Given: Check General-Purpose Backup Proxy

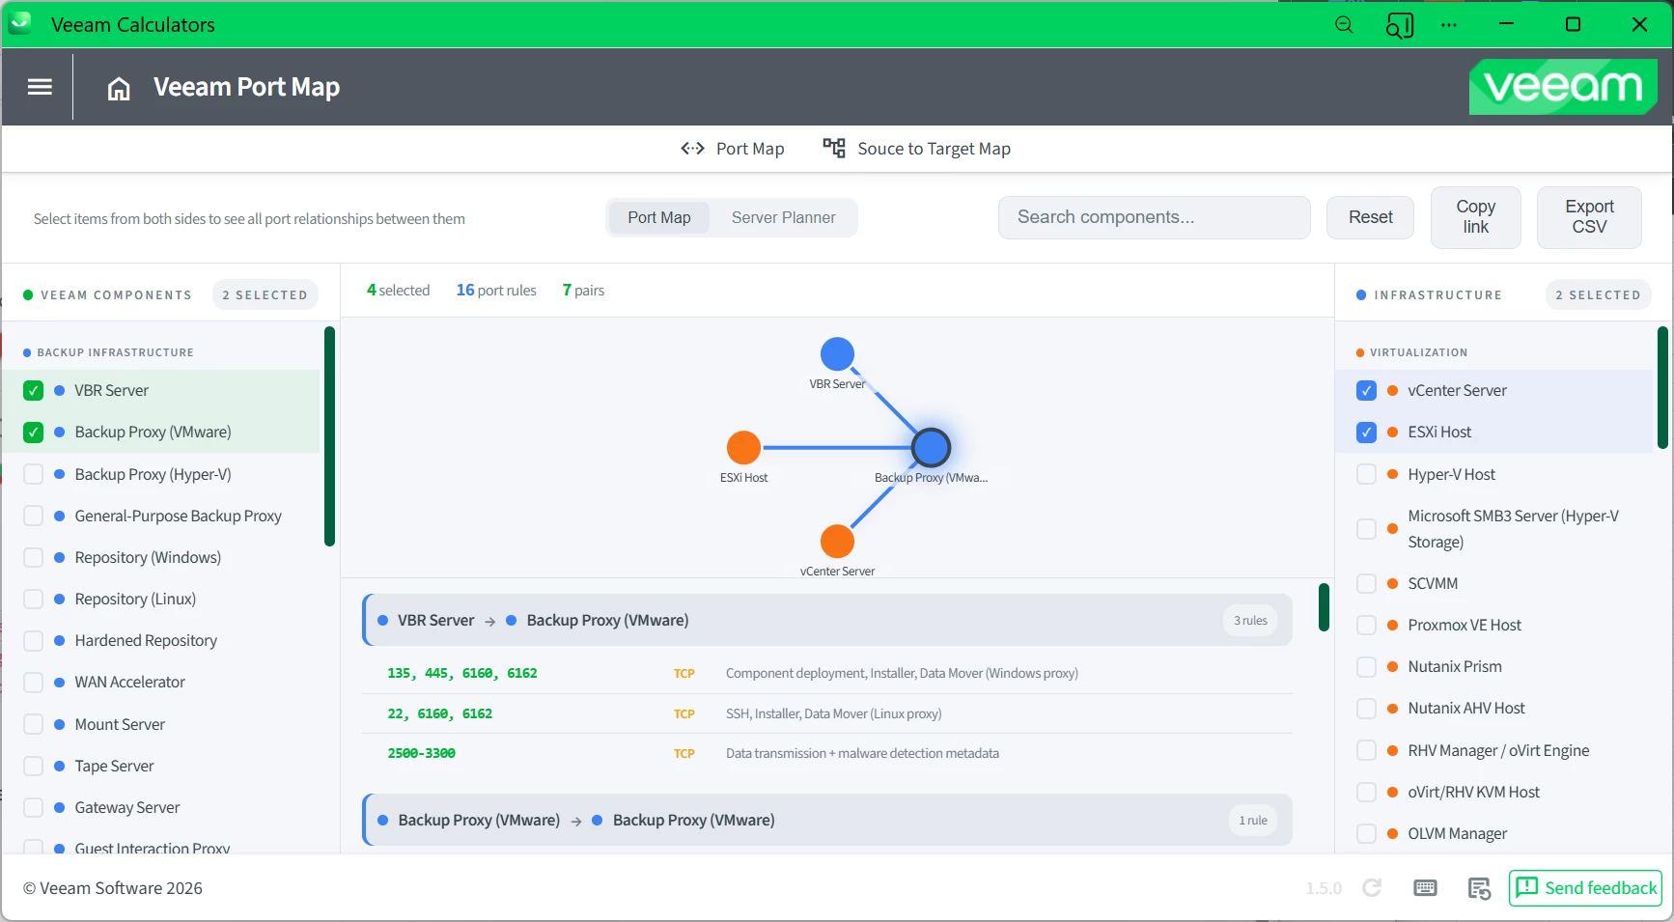Looking at the screenshot, I should click(x=34, y=516).
